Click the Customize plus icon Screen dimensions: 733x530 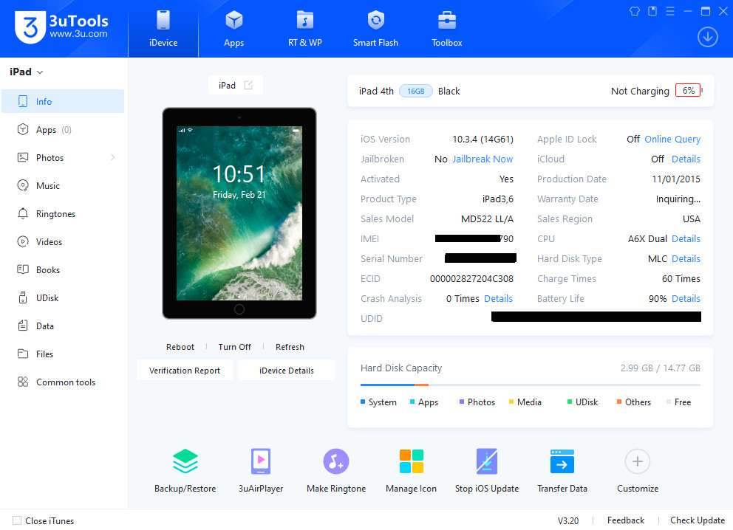point(638,461)
